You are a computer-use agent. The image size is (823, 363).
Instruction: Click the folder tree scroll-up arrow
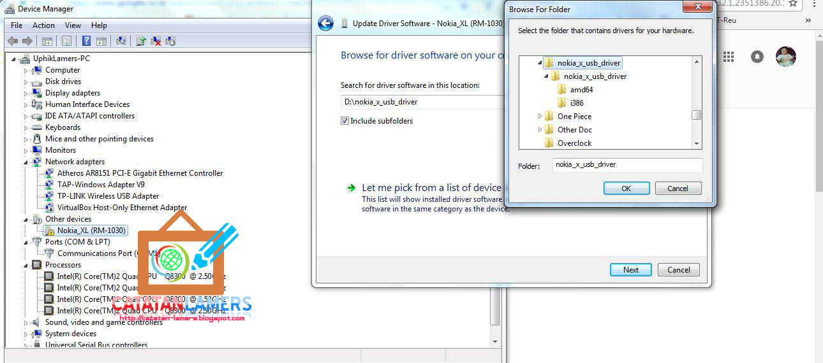[x=697, y=61]
